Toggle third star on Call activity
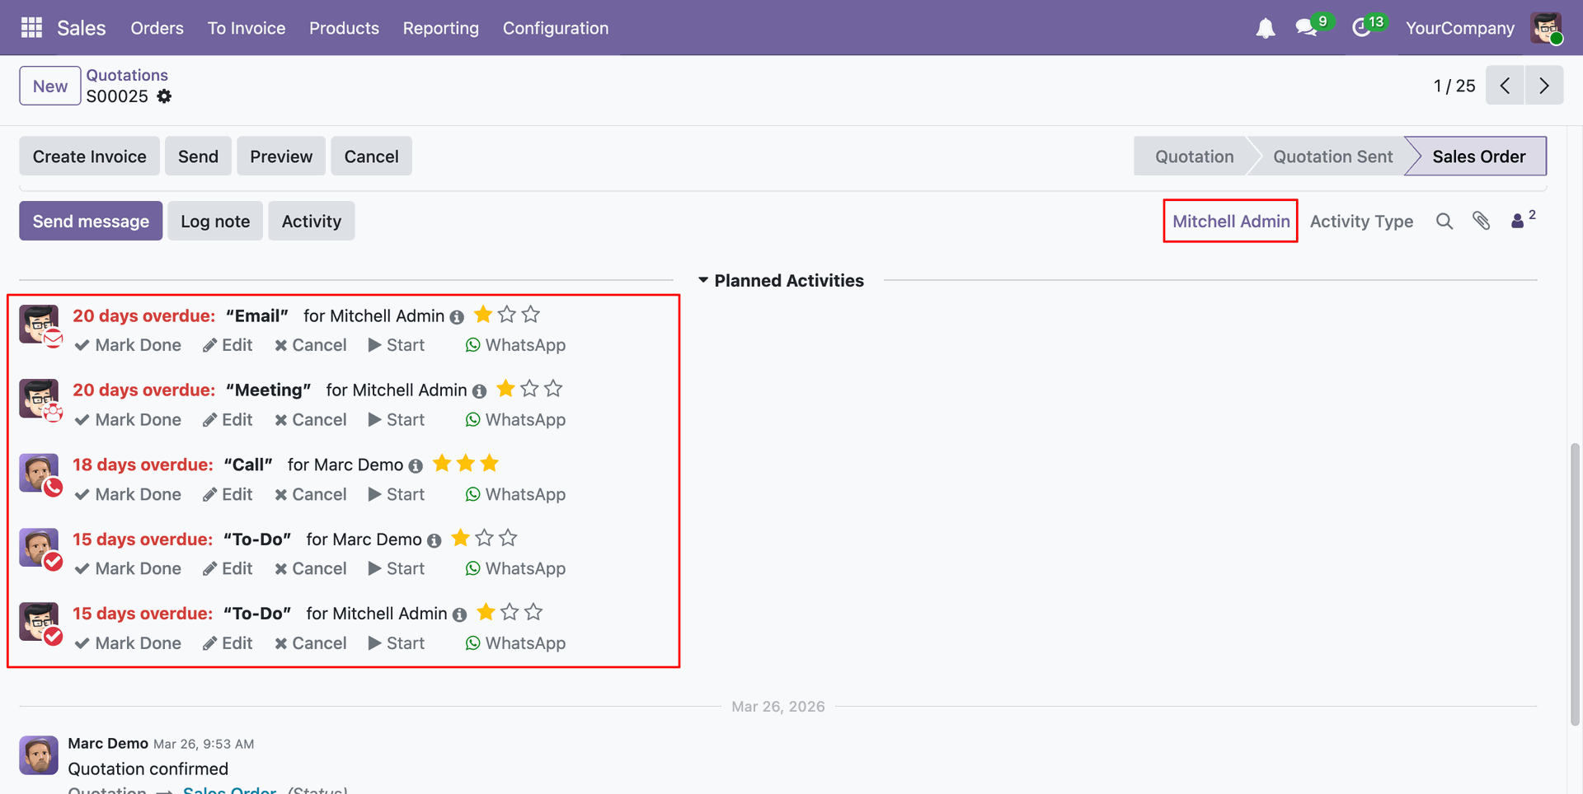The image size is (1583, 794). [x=490, y=464]
